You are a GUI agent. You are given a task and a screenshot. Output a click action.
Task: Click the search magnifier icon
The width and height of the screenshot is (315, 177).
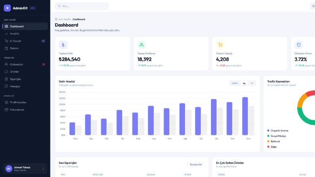[x=59, y=6]
